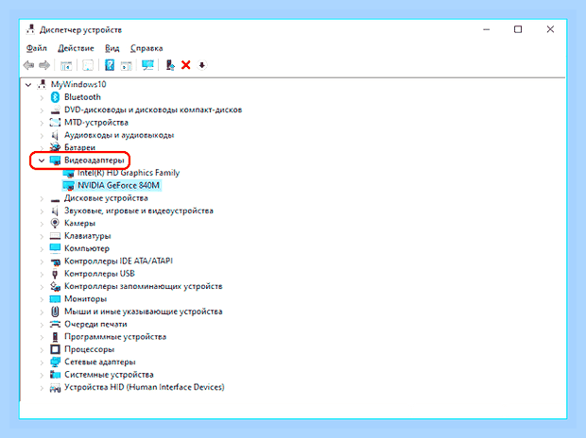Minimize the Диспетчер устройств window

486,29
